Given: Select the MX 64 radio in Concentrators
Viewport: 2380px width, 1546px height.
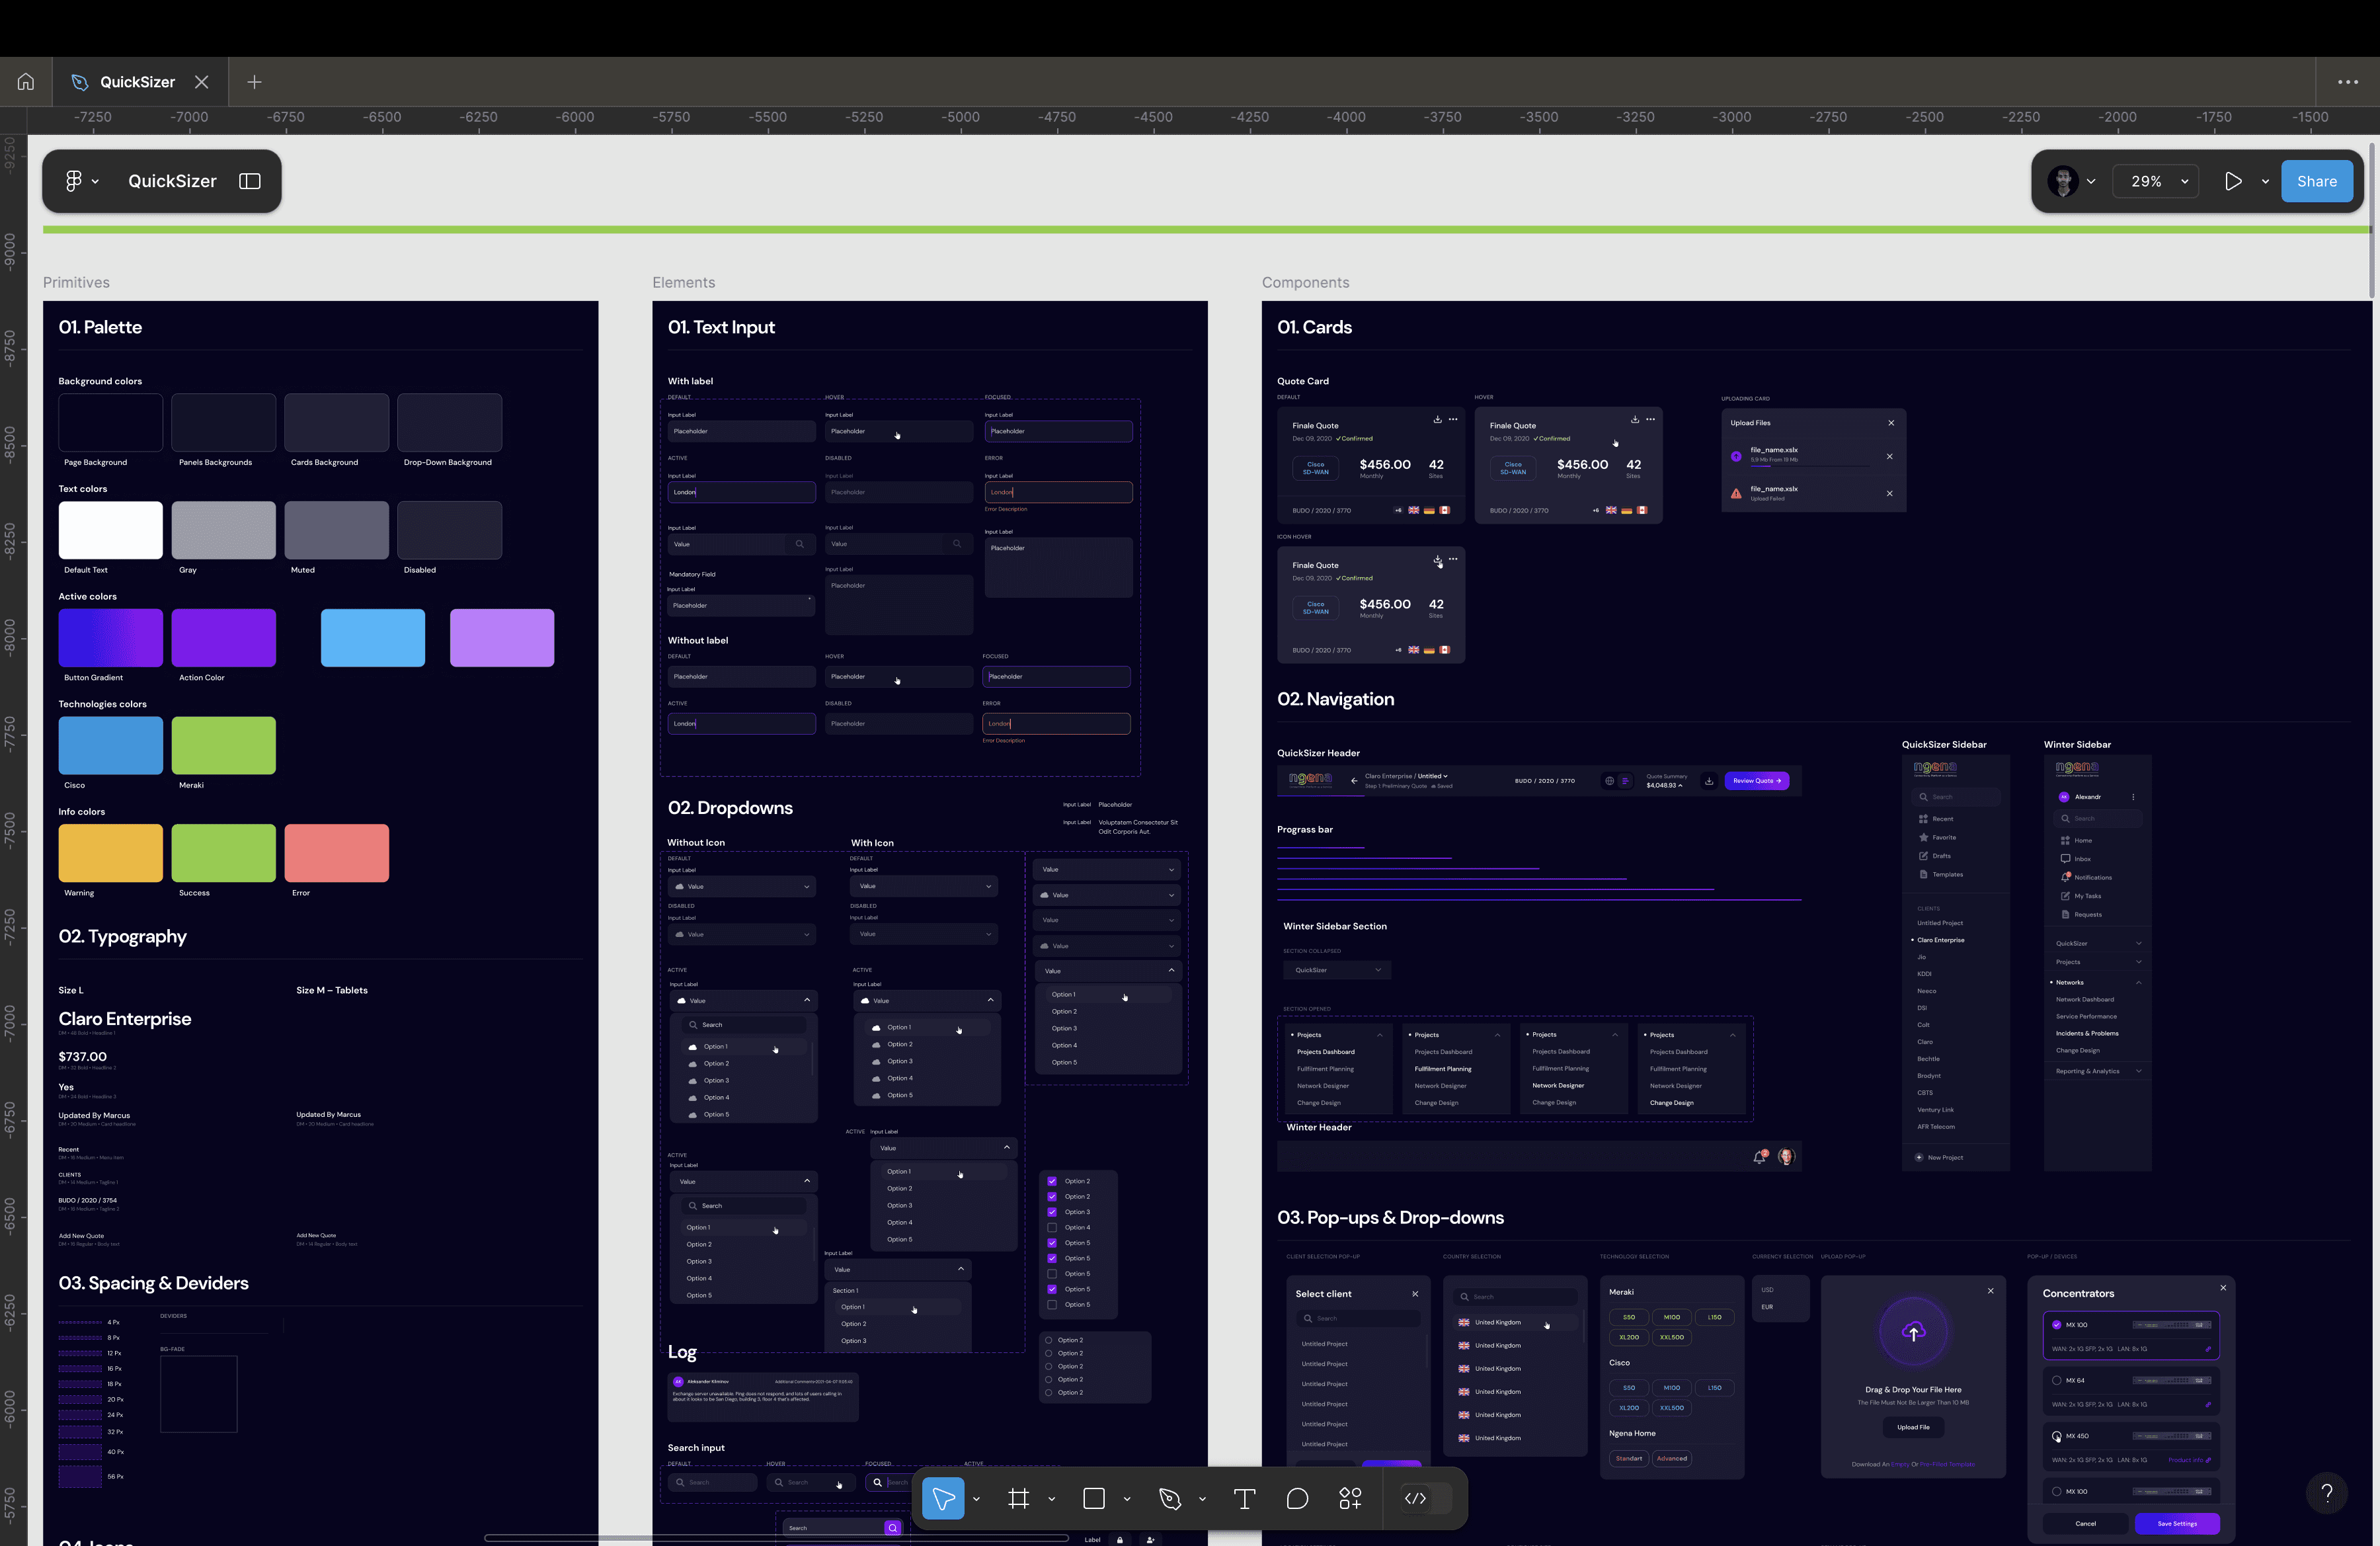Looking at the screenshot, I should pyautogui.click(x=2057, y=1380).
